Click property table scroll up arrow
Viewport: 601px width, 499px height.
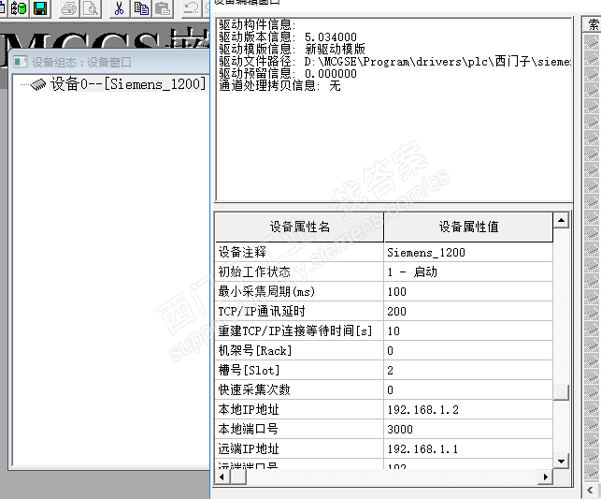click(x=561, y=220)
